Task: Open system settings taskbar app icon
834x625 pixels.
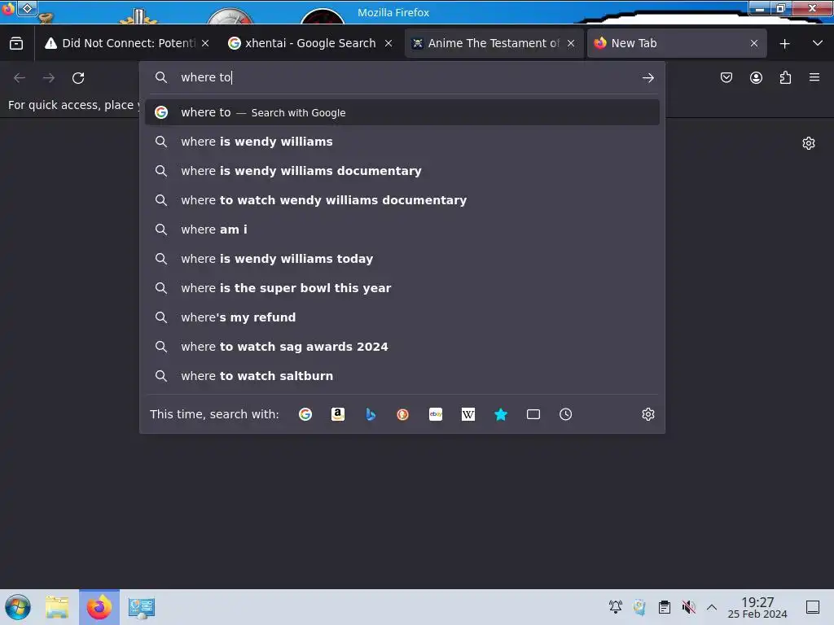Action: click(141, 607)
